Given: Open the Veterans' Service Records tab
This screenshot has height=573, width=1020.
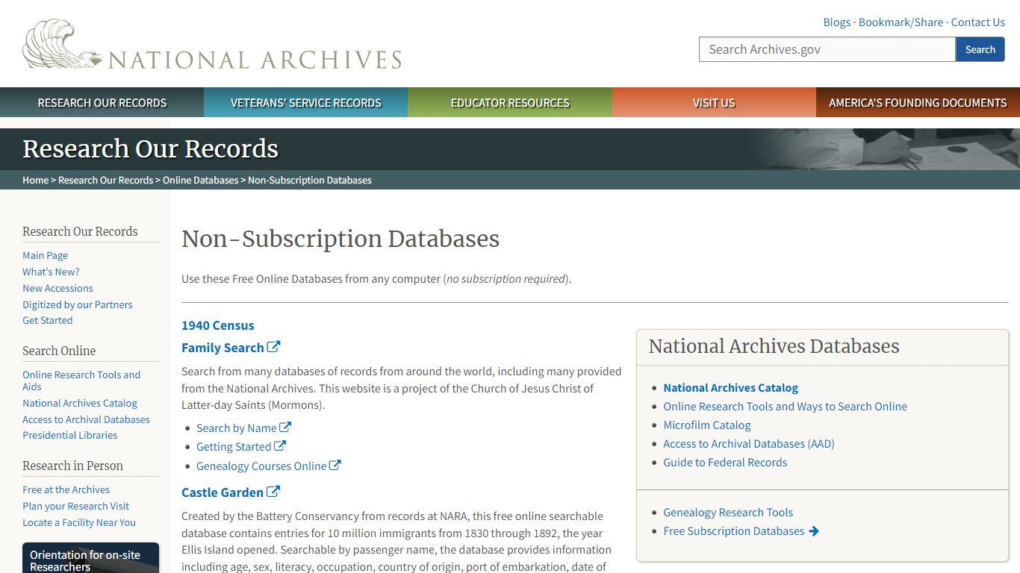Looking at the screenshot, I should click(306, 102).
